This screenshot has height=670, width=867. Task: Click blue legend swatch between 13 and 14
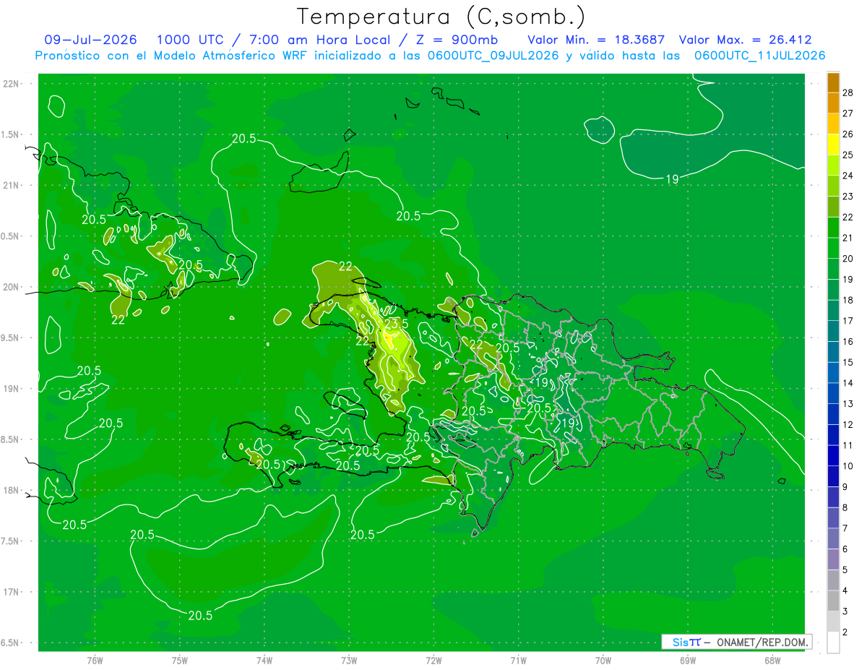point(833,394)
